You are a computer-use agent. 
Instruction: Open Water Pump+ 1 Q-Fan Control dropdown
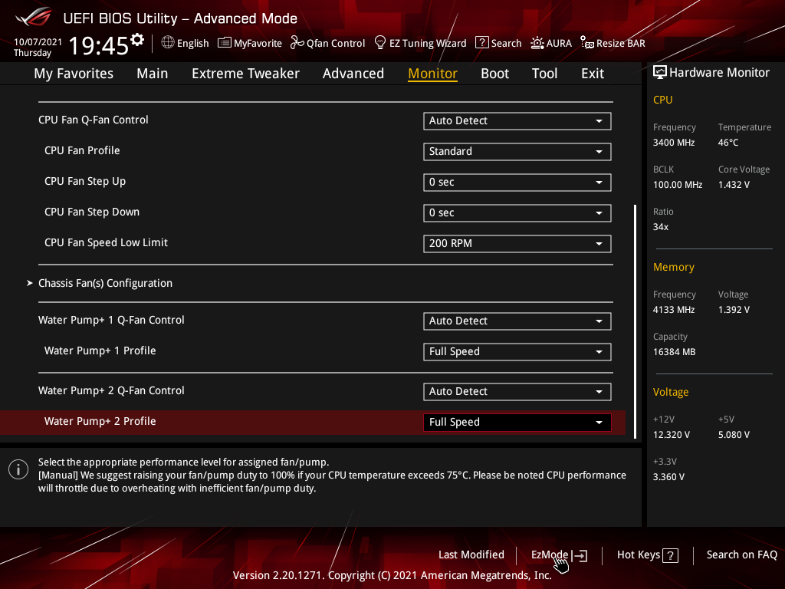[517, 321]
